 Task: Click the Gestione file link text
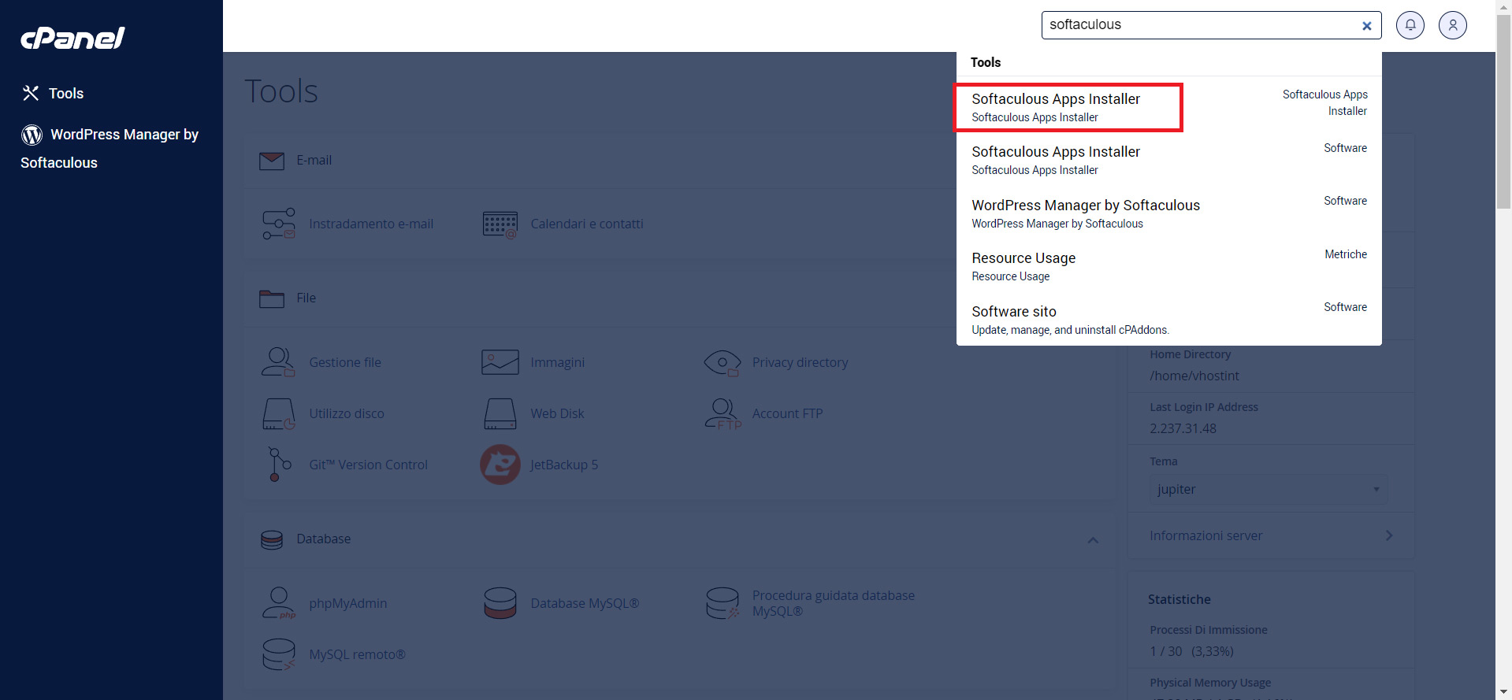click(345, 363)
